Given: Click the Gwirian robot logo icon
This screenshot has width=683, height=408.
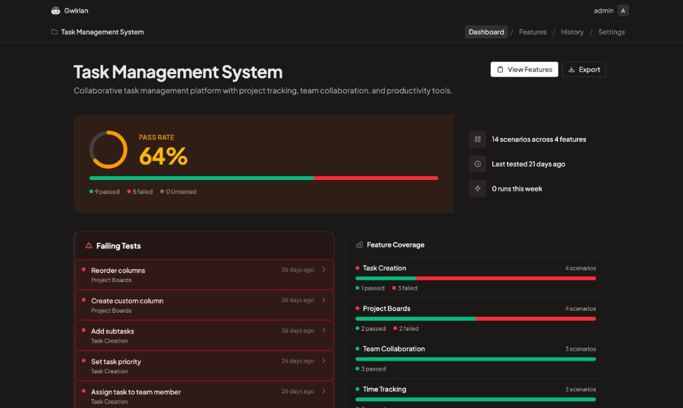Looking at the screenshot, I should click(x=55, y=10).
